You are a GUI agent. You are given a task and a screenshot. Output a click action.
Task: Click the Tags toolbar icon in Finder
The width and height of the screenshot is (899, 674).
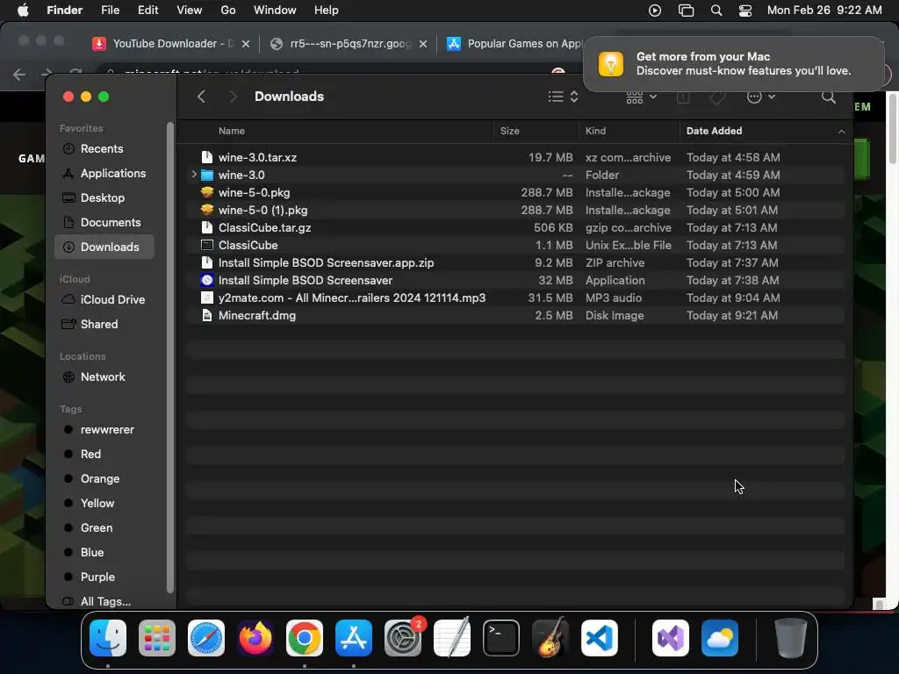717,97
